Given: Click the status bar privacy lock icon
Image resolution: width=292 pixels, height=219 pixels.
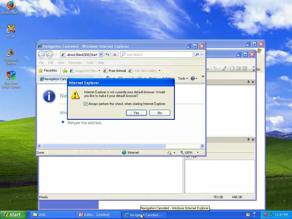Looking at the screenshot, I should [x=169, y=153].
